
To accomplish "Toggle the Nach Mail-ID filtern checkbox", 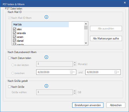I will coord(9,18).
